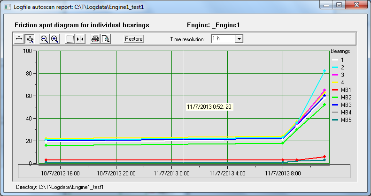Open print preview icon
Image resolution: width=371 pixels, height=196 pixels.
point(106,39)
